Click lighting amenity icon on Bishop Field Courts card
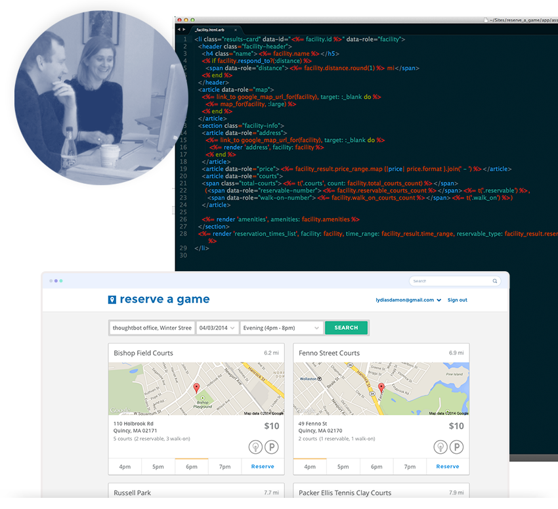This screenshot has height=509, width=558. click(255, 447)
